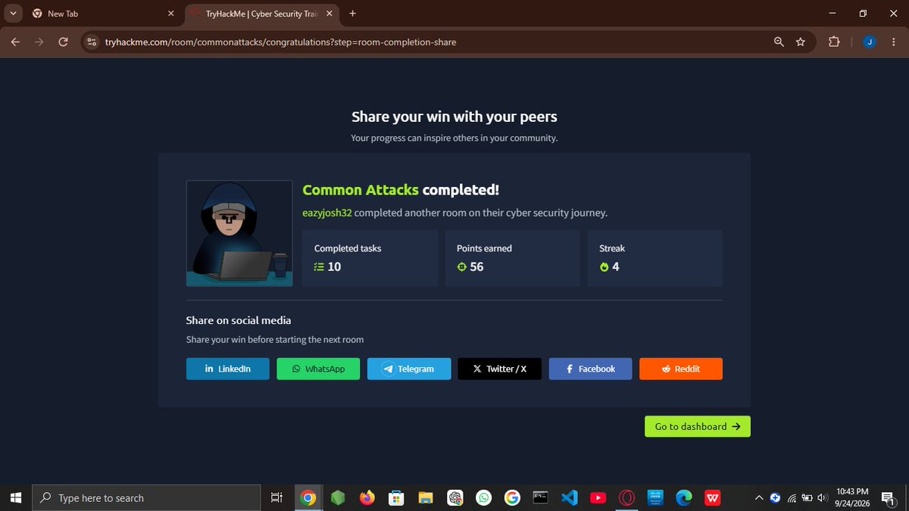Click 'Share your win with your peers' heading
Viewport: 909px width, 511px height.
tap(454, 117)
